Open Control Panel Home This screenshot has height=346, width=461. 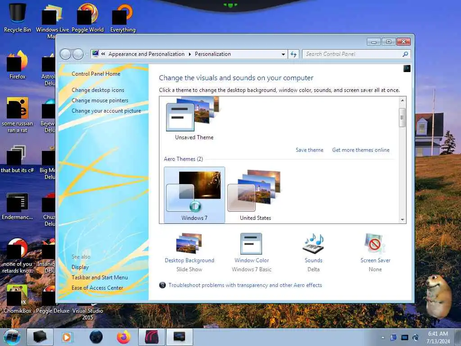(x=96, y=74)
